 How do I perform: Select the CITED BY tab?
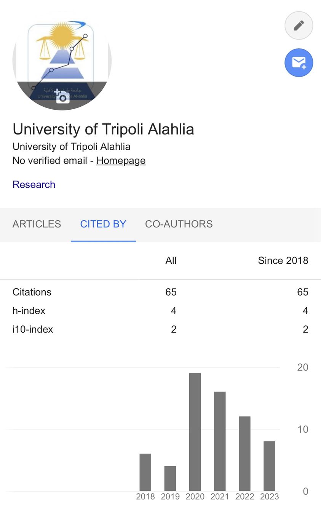click(103, 224)
